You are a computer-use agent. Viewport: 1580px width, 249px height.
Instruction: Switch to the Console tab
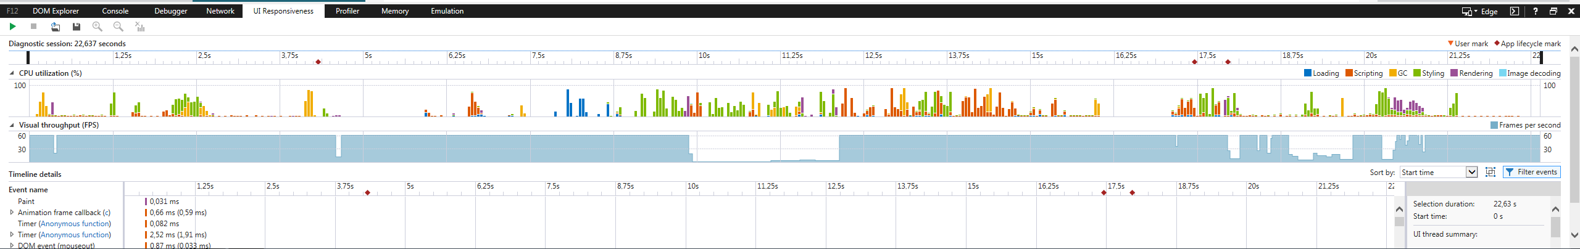tap(115, 11)
